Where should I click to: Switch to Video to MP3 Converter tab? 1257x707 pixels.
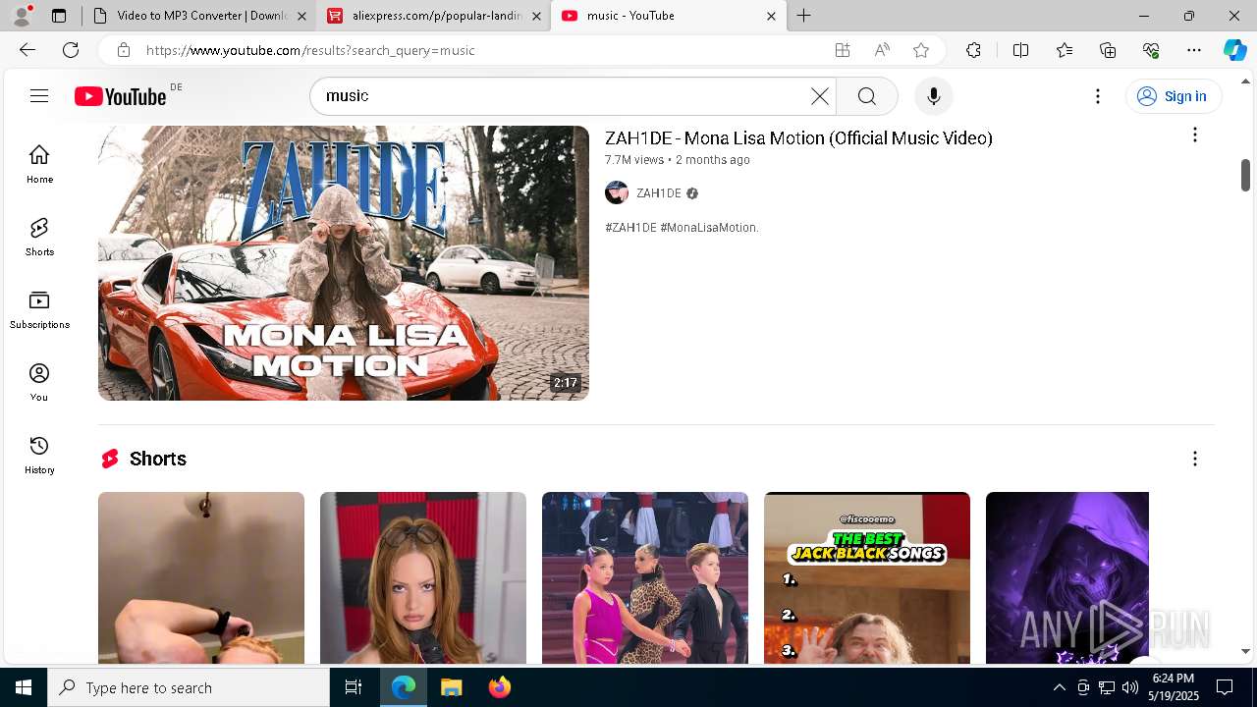coord(196,16)
